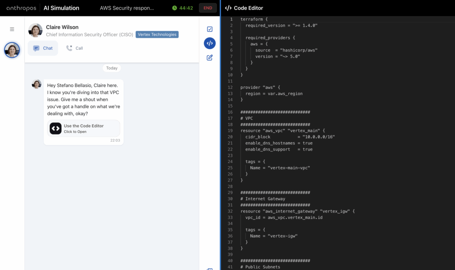The height and width of the screenshot is (270, 455).
Task: Switch to the Chat tab
Action: (43, 48)
